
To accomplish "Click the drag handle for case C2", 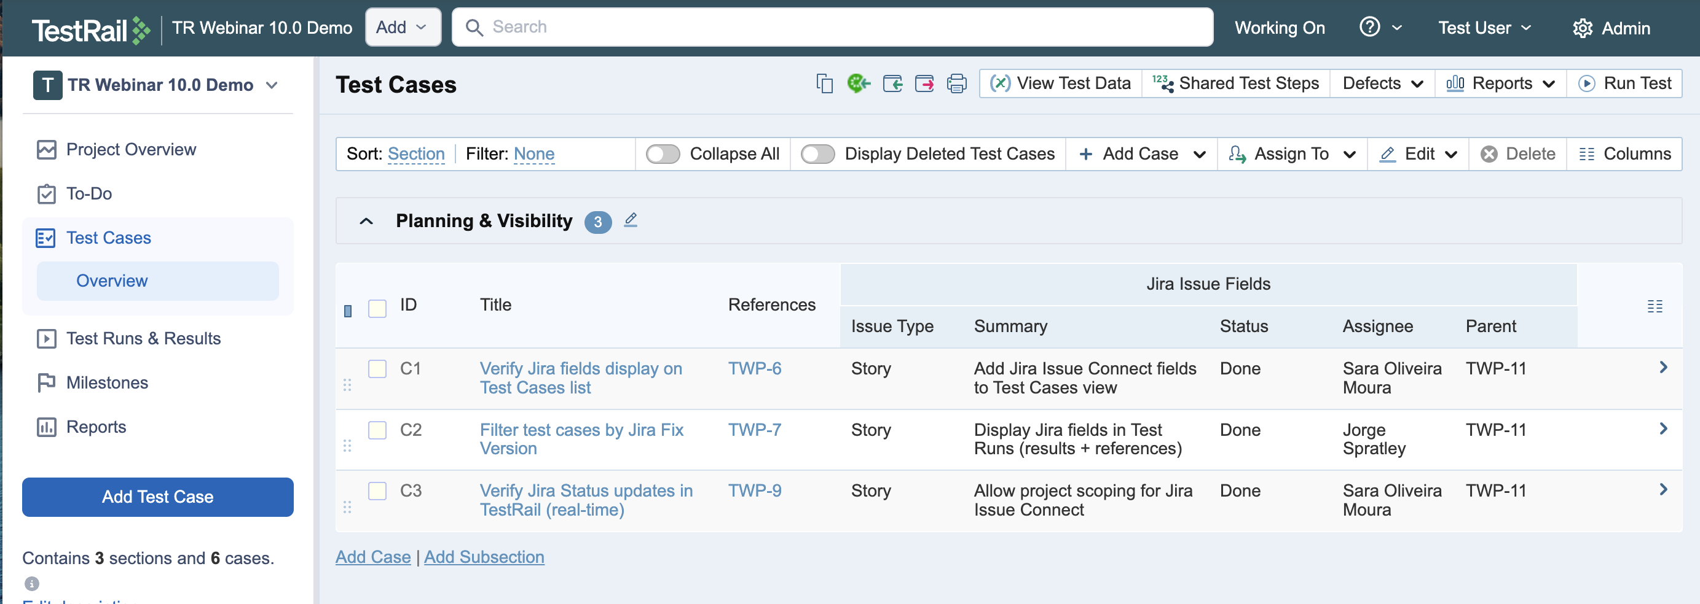I will [347, 446].
